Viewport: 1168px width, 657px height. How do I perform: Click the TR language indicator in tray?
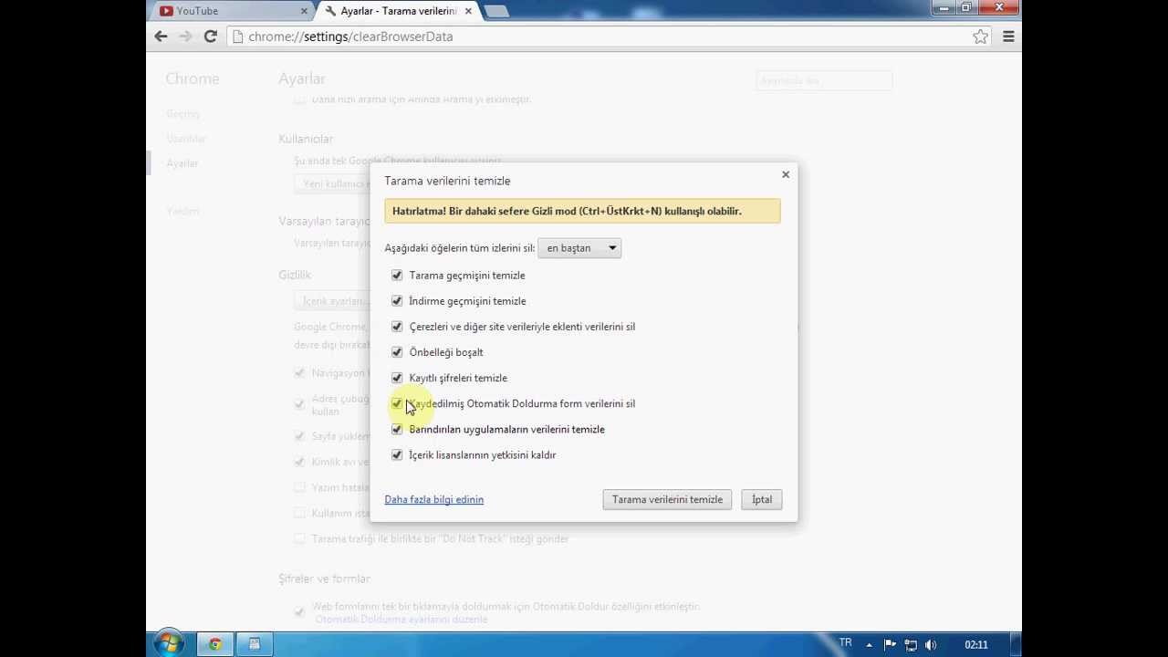tap(846, 643)
